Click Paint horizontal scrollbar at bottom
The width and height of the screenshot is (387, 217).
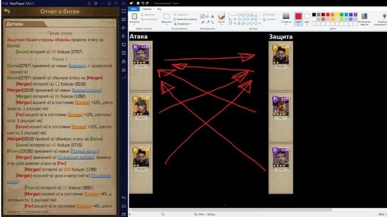point(231,210)
